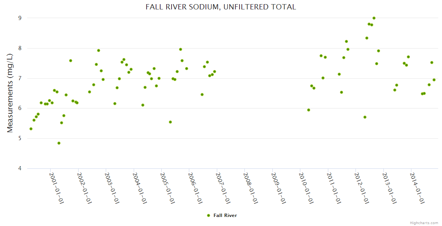The width and height of the screenshot is (442, 226).
Task: Click the isolated 2001 point near 7.6 mg/L
Action: [71, 61]
